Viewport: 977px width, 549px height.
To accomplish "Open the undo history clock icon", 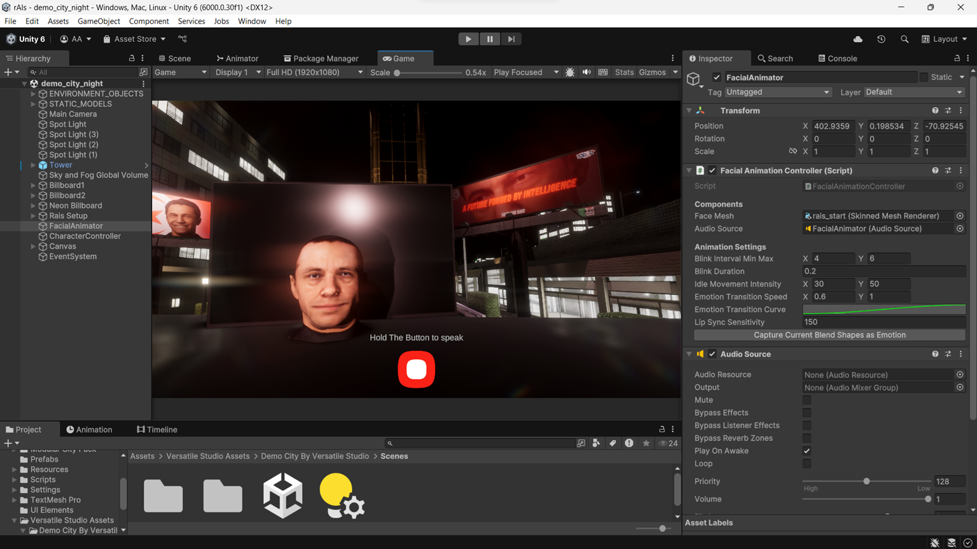I will pos(881,39).
